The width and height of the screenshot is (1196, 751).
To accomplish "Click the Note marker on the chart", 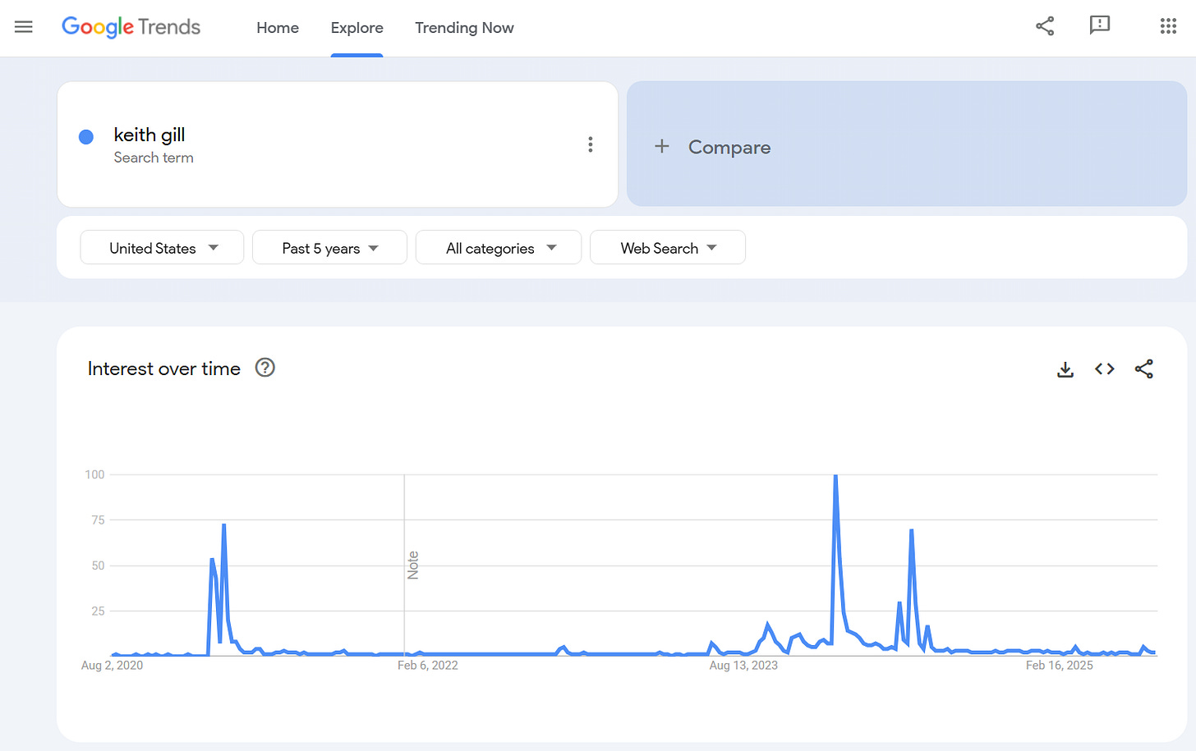I will point(413,566).
